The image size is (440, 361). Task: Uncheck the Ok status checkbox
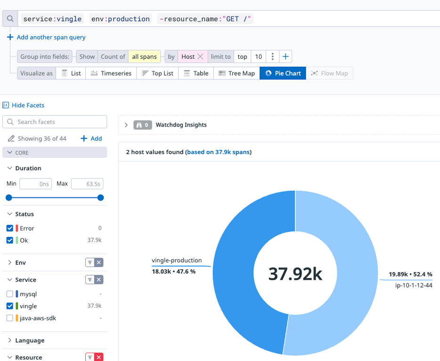10,240
